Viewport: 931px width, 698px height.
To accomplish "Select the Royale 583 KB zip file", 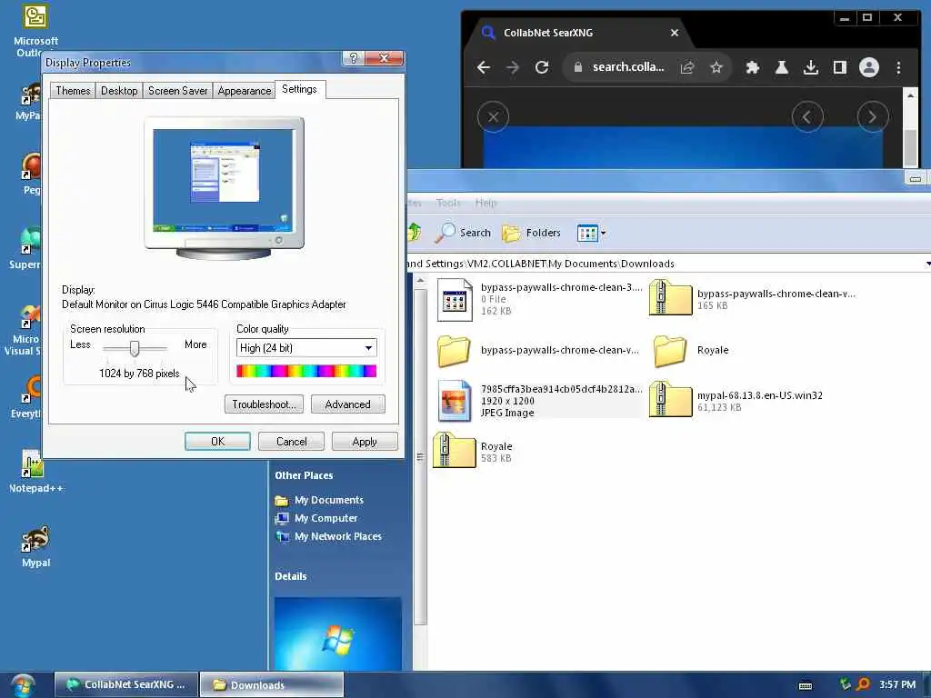I will [473, 451].
